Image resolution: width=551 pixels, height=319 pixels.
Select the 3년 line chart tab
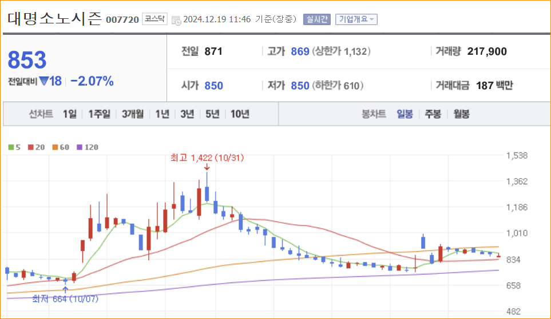coord(187,114)
